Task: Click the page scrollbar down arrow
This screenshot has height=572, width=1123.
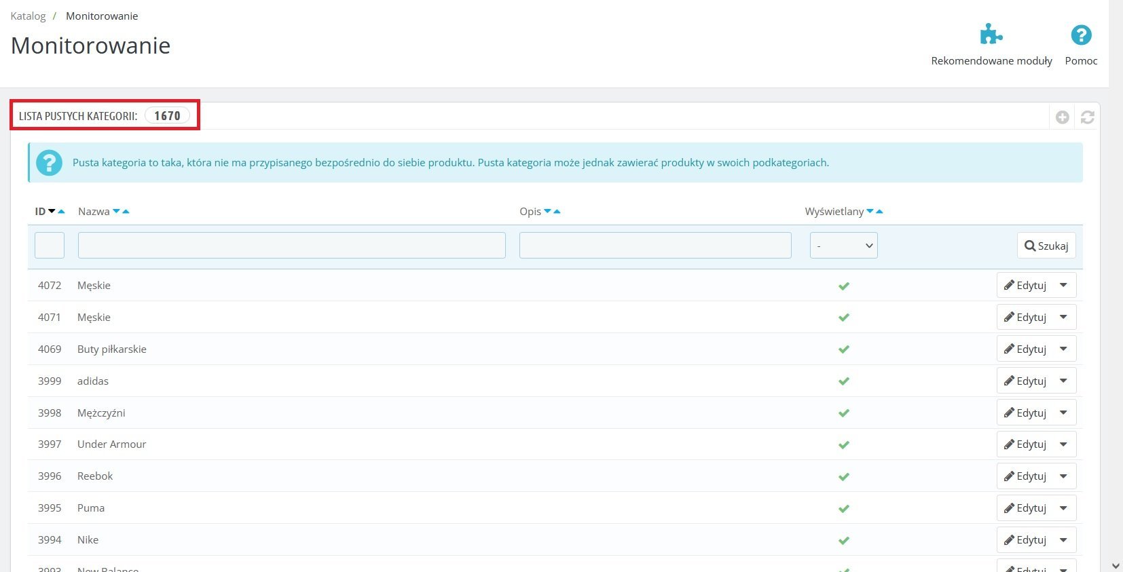Action: tap(1116, 565)
